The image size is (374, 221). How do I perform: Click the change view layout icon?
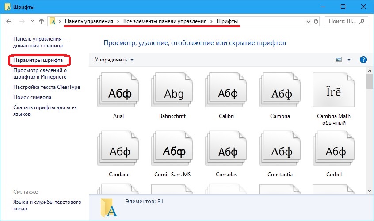tap(339, 60)
